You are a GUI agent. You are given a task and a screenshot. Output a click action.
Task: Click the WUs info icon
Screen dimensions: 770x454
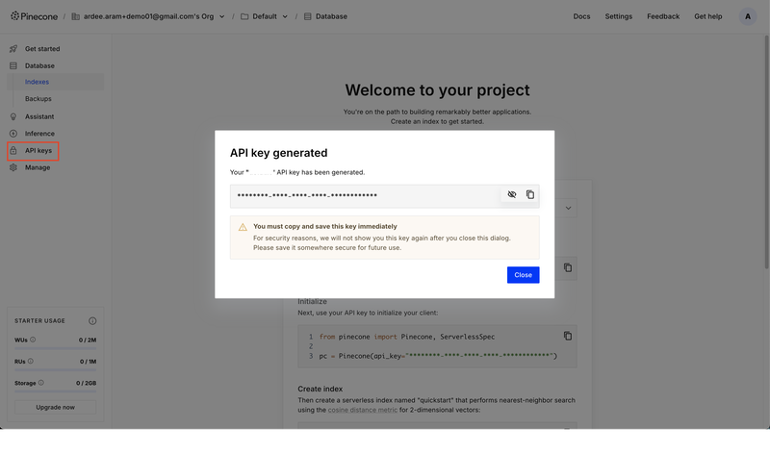[33, 340]
